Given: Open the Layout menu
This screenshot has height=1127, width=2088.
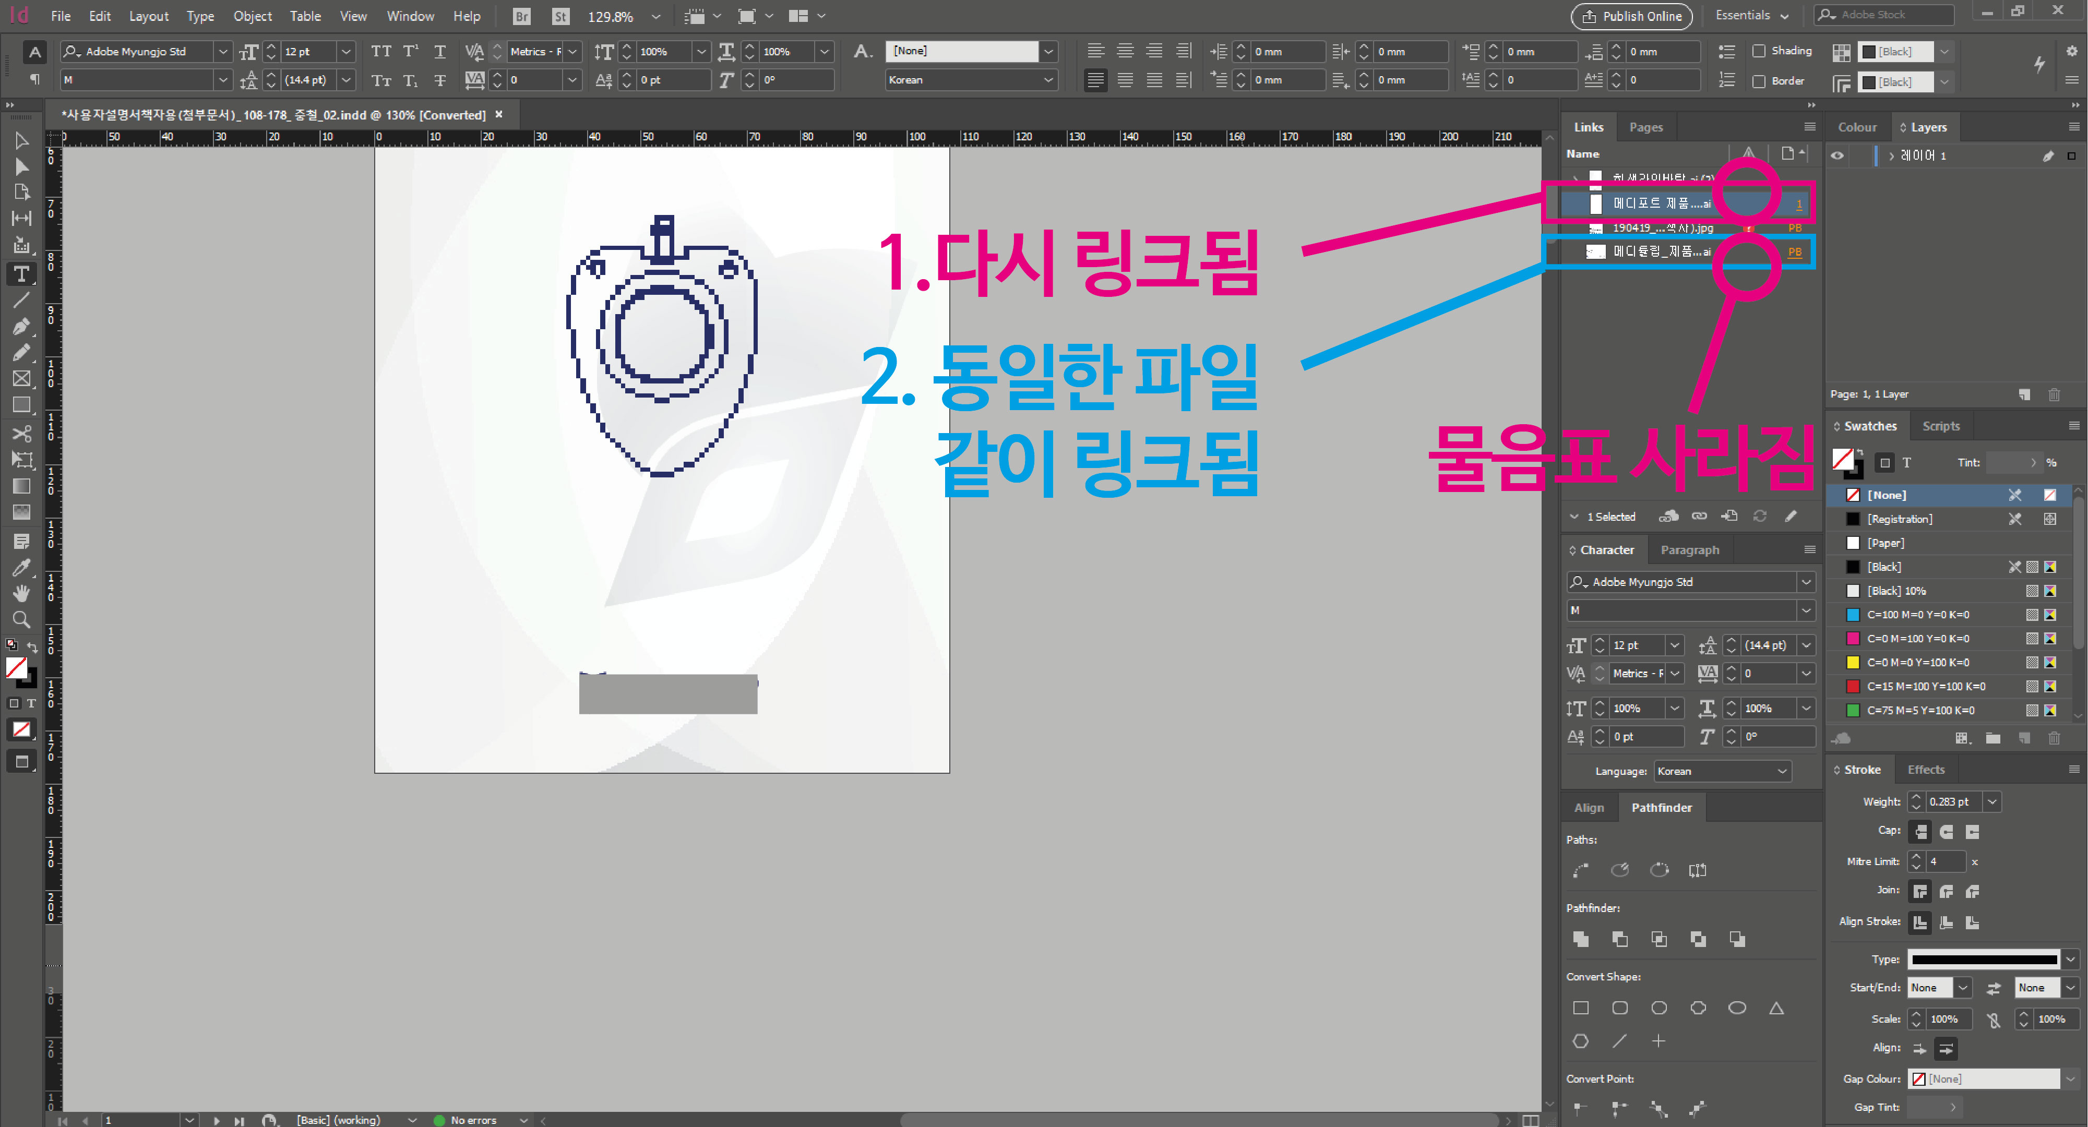Looking at the screenshot, I should click(x=149, y=16).
